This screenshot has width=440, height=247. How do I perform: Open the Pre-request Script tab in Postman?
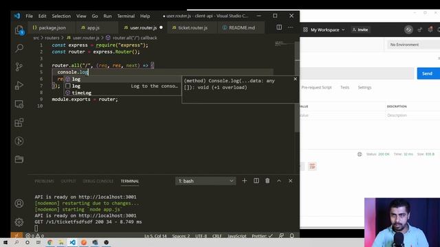[316, 87]
